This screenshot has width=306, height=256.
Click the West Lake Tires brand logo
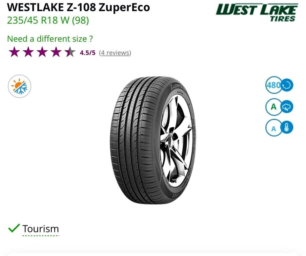257,12
